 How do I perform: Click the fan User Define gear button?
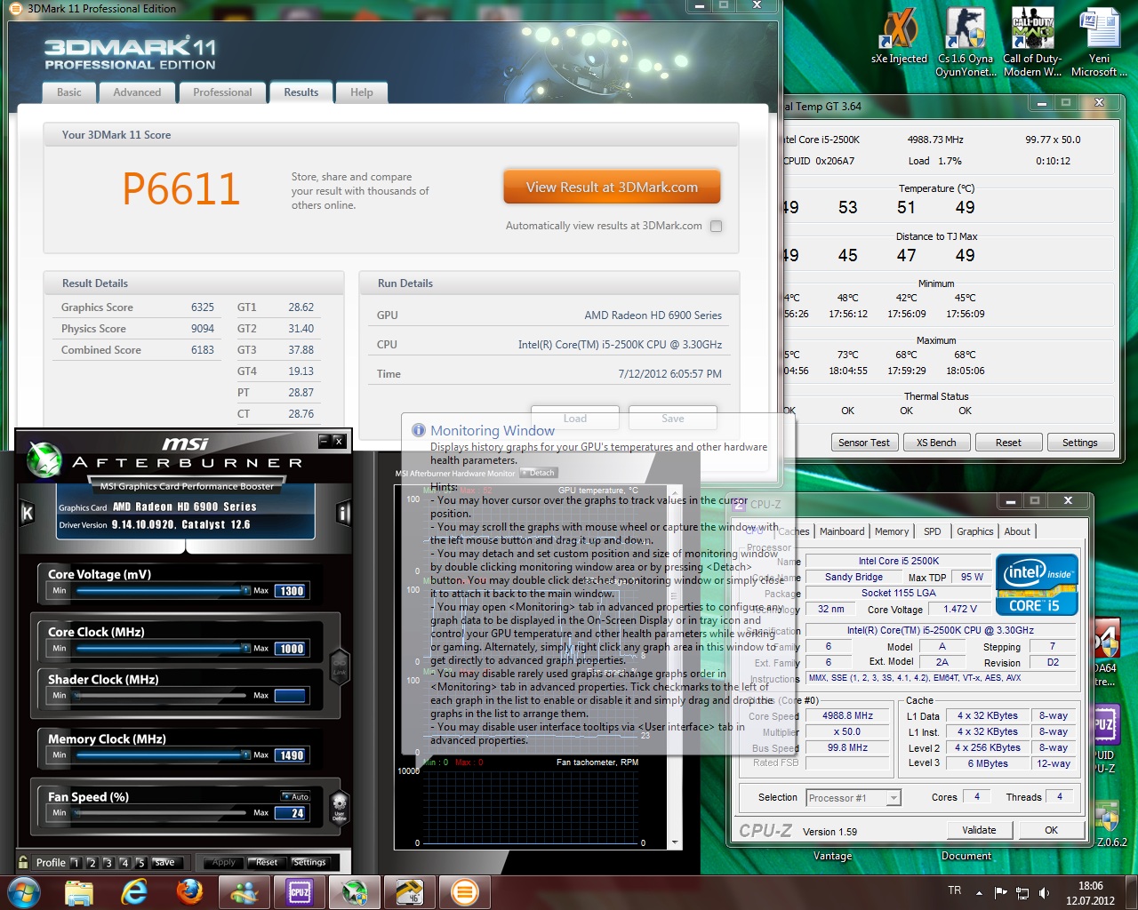click(x=339, y=808)
